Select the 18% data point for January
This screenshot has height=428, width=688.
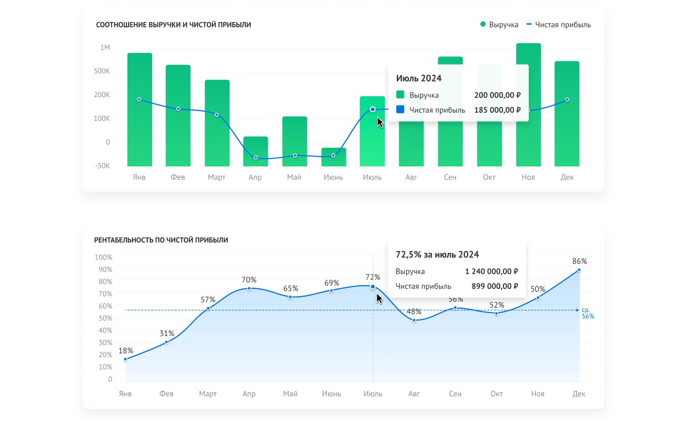point(125,359)
